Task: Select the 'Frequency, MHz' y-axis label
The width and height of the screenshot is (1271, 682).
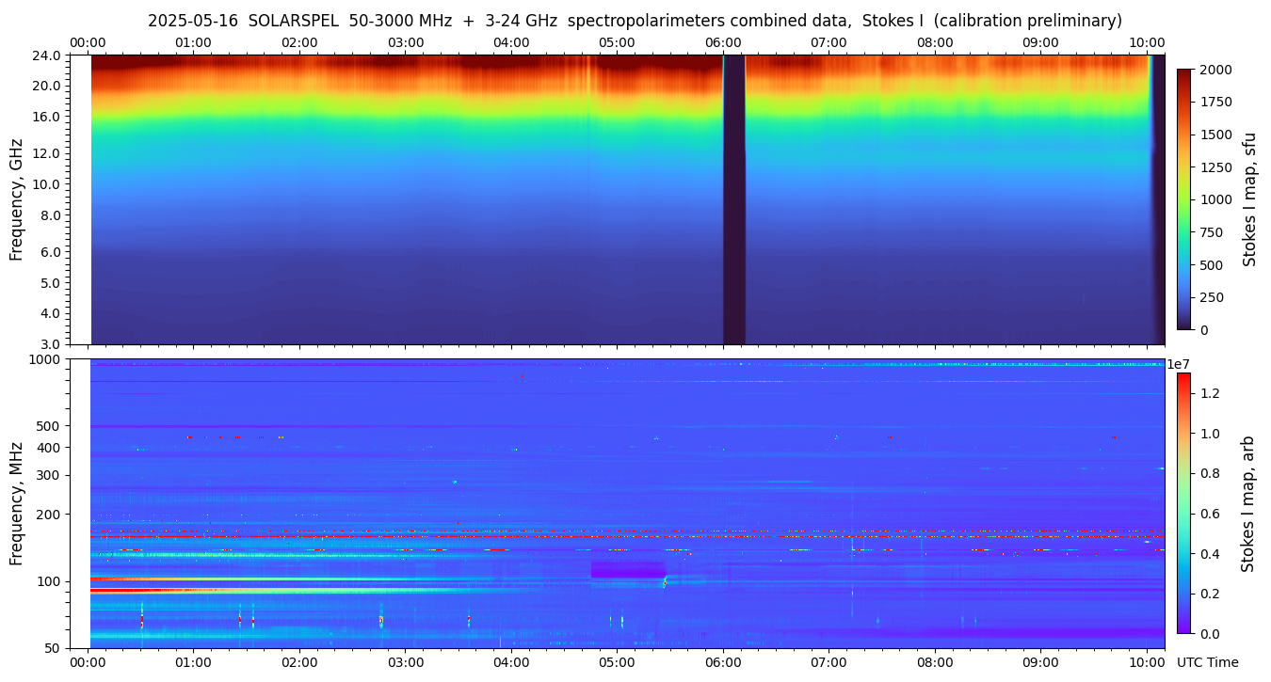Action: point(16,503)
